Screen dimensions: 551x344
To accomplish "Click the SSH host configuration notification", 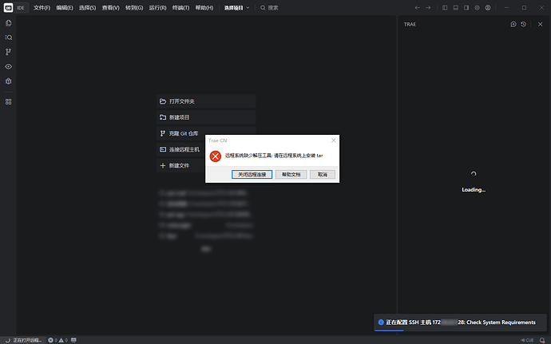I will (460, 322).
